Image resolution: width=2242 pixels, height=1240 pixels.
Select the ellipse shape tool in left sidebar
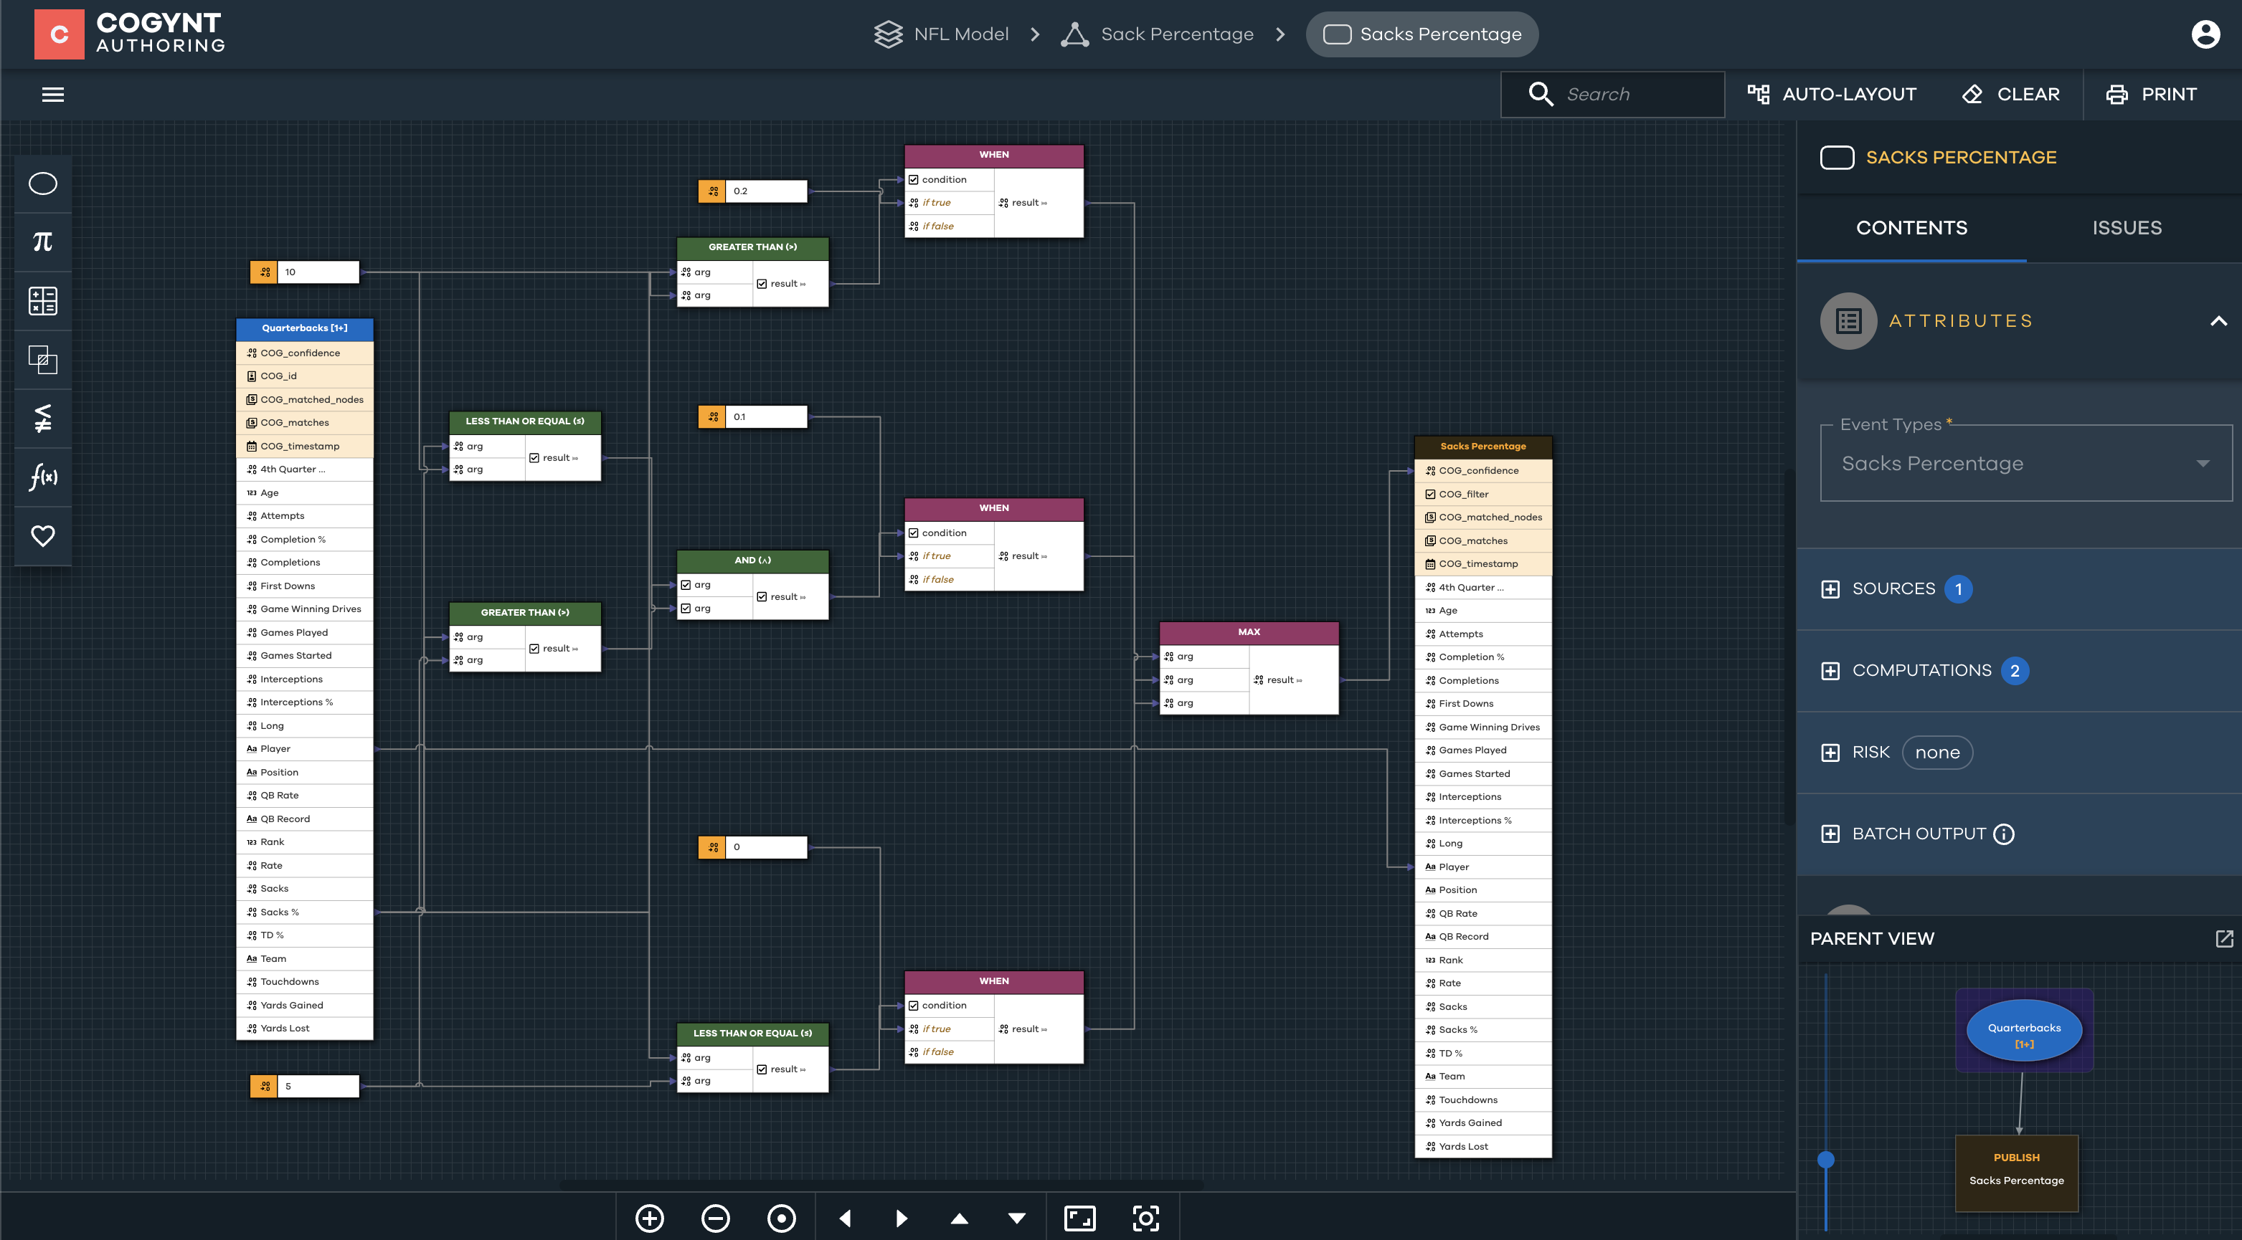[42, 183]
